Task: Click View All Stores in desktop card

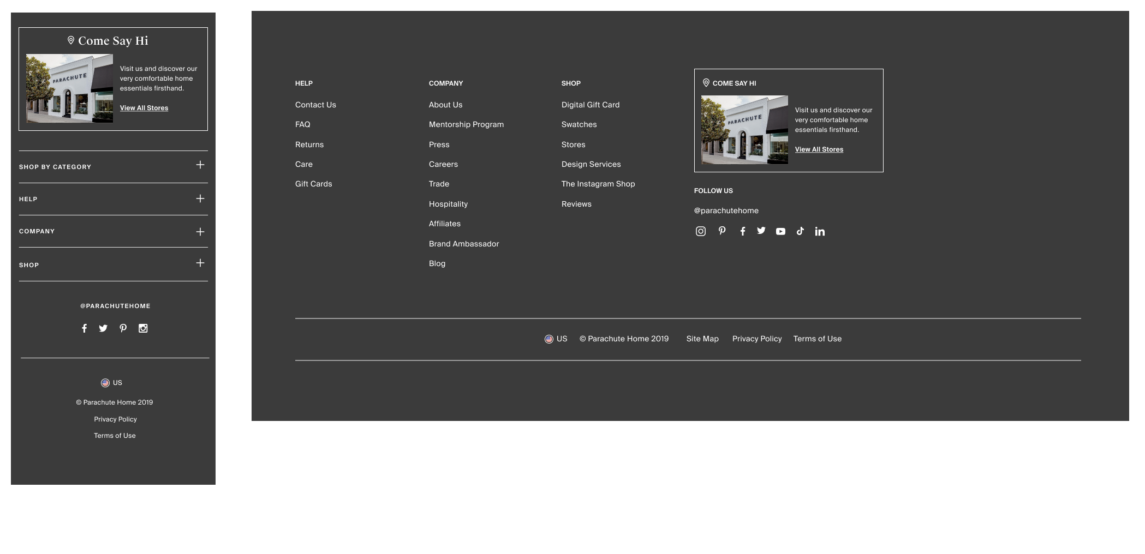Action: point(819,149)
